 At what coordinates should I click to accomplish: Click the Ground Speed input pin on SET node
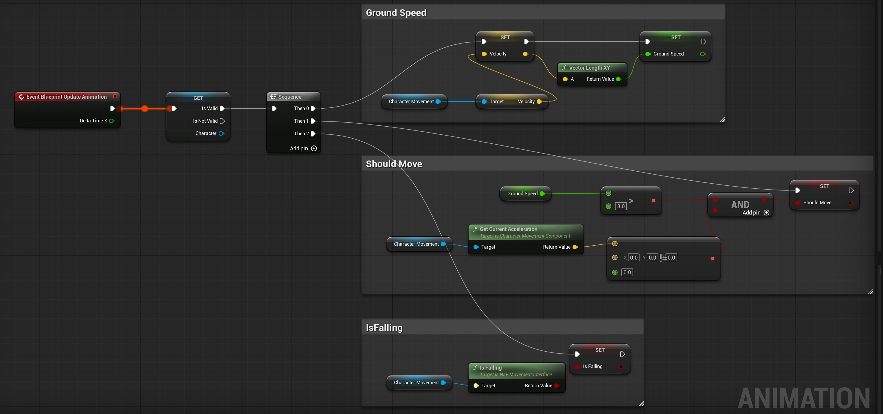pos(648,54)
